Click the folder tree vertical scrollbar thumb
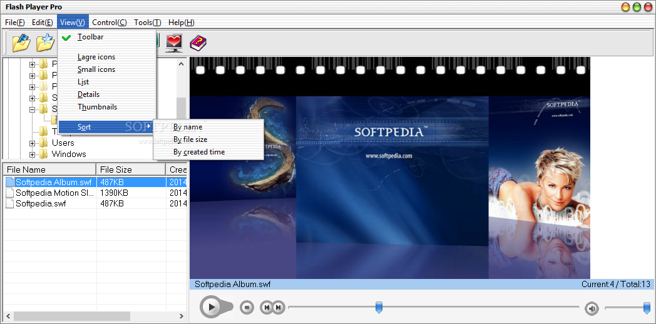Viewport: 656px width, 324px height. tap(181, 109)
